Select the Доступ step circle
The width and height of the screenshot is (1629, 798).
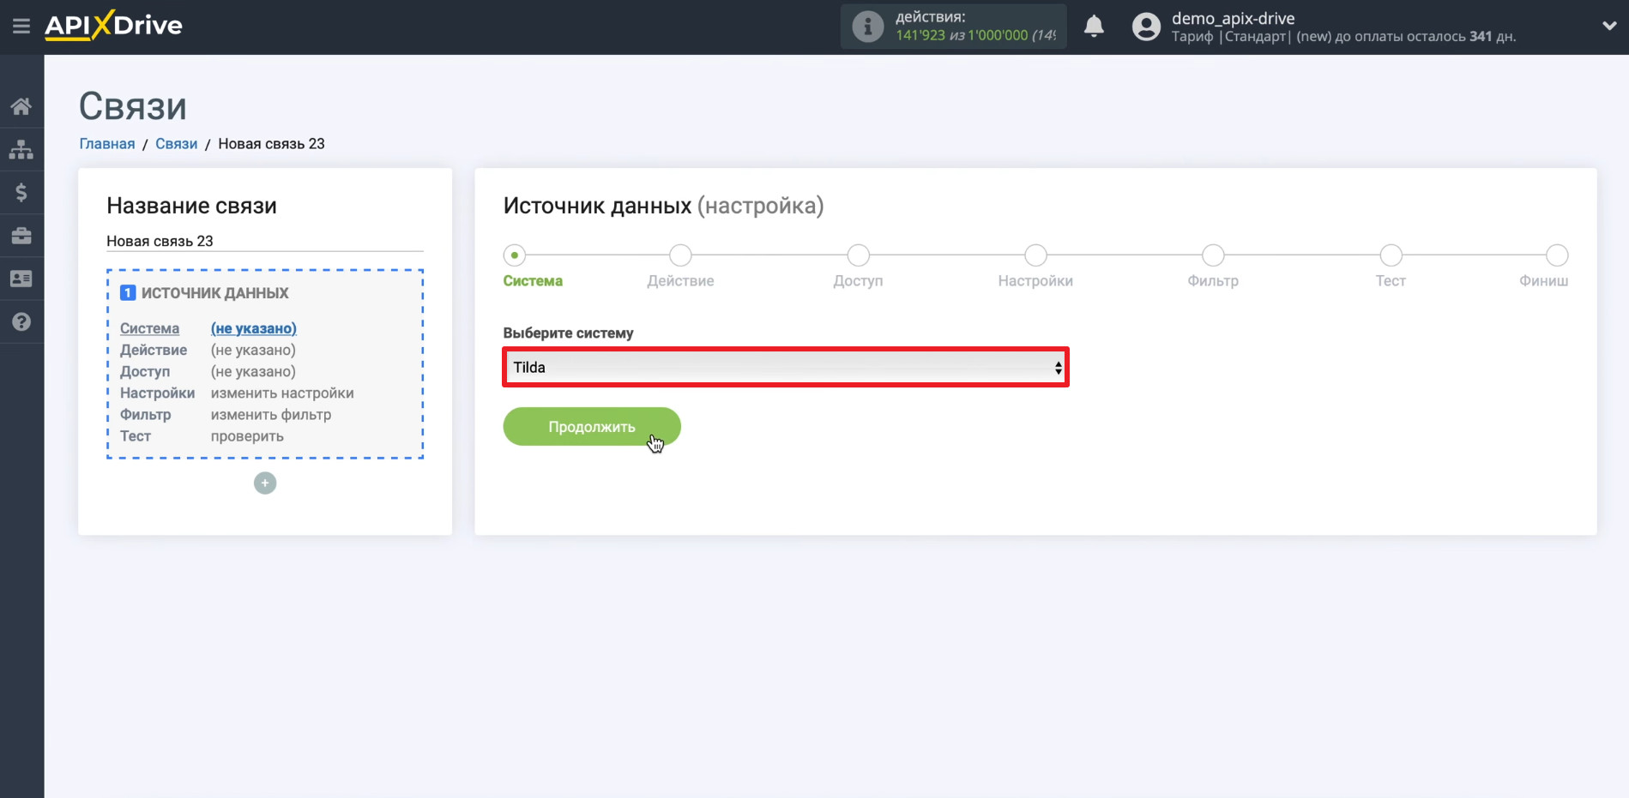858,255
